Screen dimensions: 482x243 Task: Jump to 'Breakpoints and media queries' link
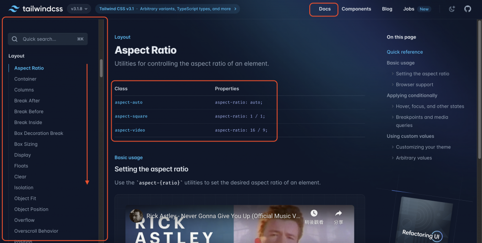click(422, 121)
